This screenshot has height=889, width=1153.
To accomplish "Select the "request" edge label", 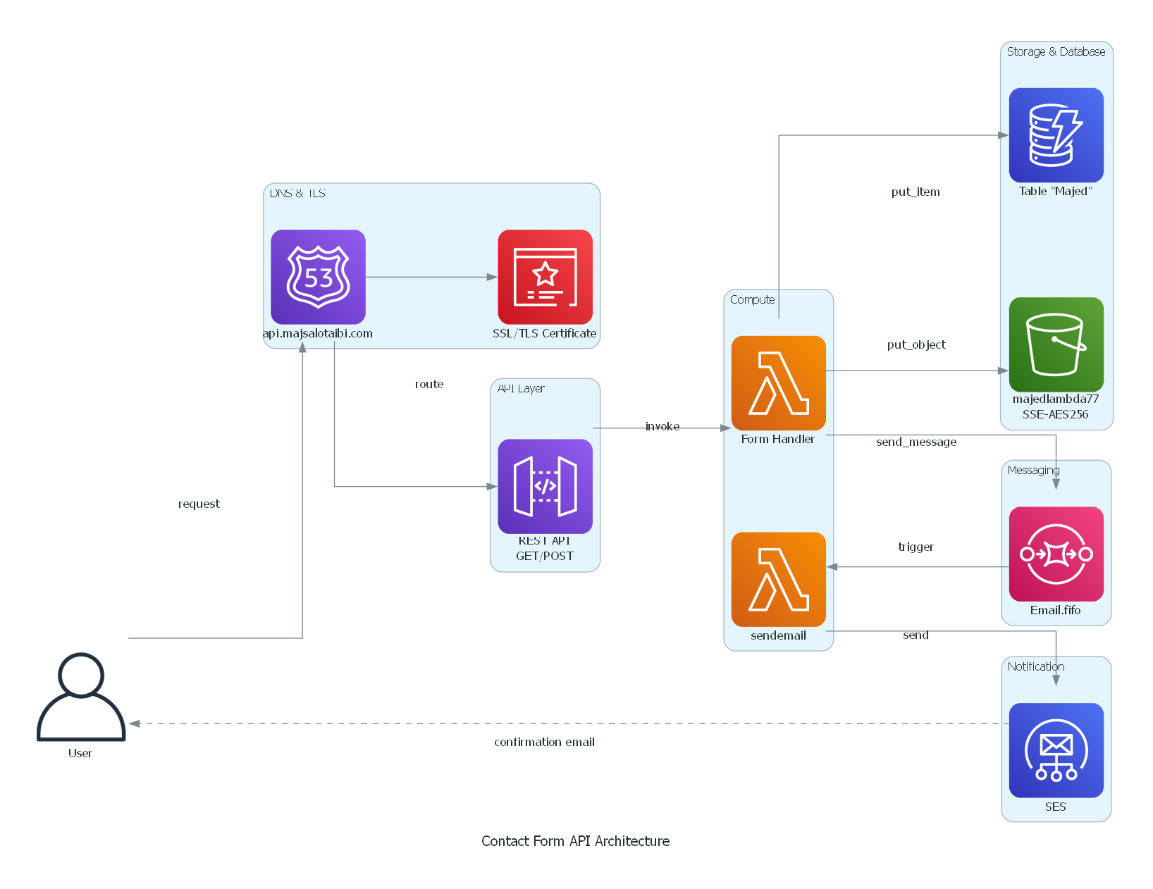I will pyautogui.click(x=199, y=504).
